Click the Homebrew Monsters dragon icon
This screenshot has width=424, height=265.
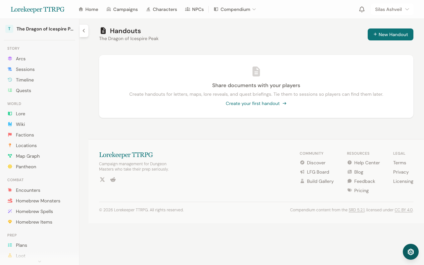10,201
